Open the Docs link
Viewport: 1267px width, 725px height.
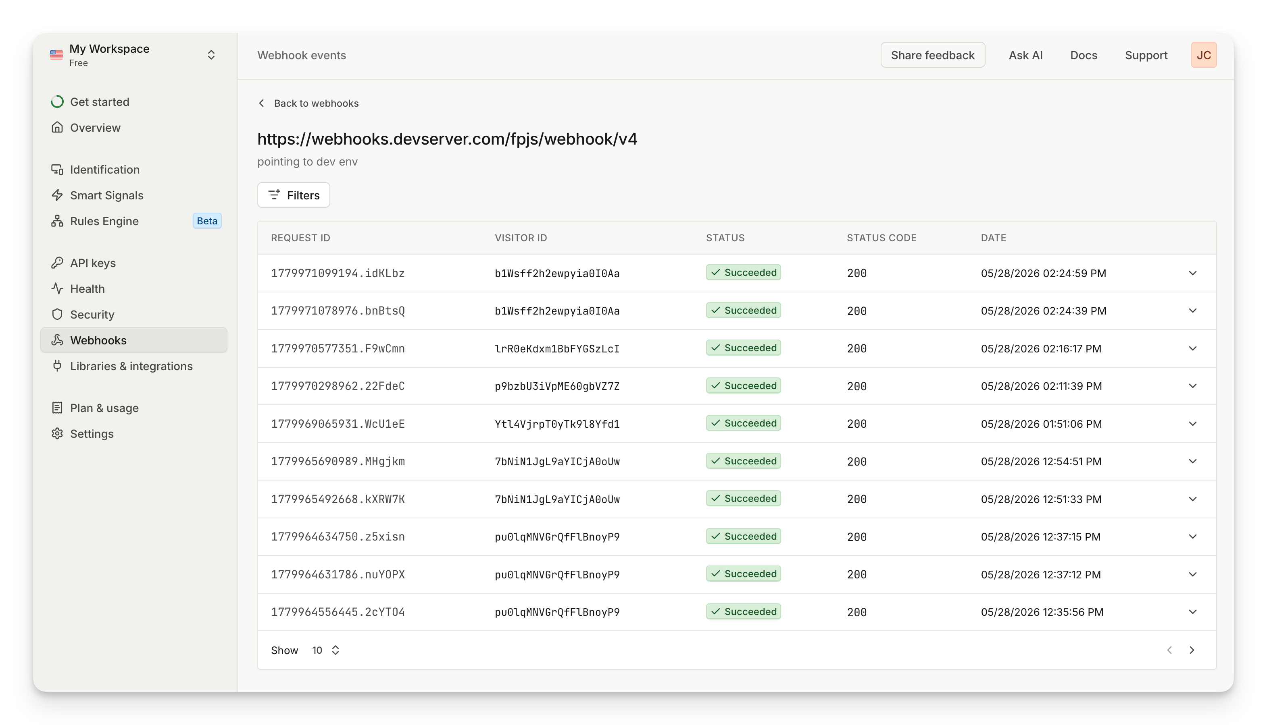(1084, 55)
